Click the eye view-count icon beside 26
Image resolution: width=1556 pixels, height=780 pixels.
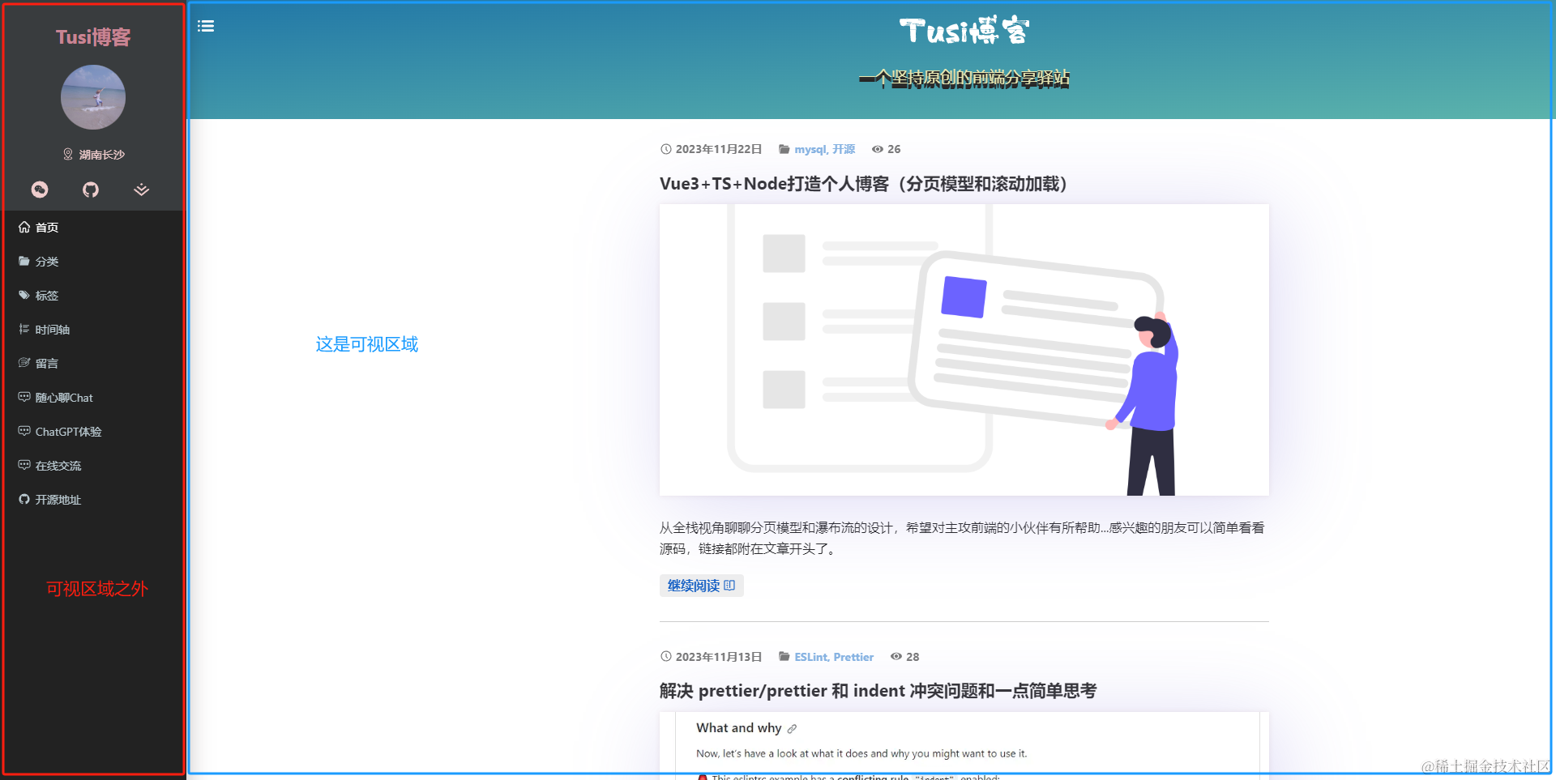(x=877, y=149)
